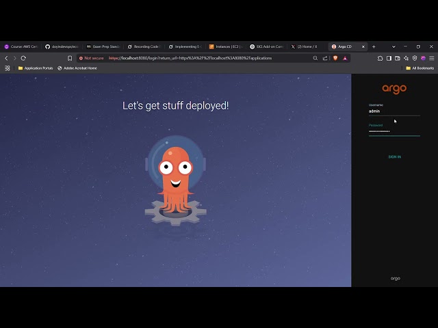Switch to the Implementing tab
The image size is (438, 328).
185,46
